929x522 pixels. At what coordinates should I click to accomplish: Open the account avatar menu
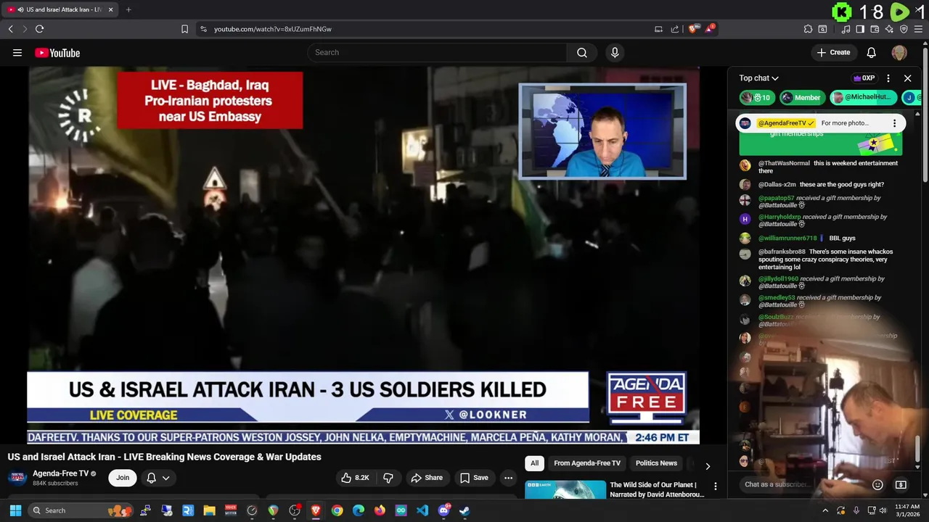click(x=899, y=52)
